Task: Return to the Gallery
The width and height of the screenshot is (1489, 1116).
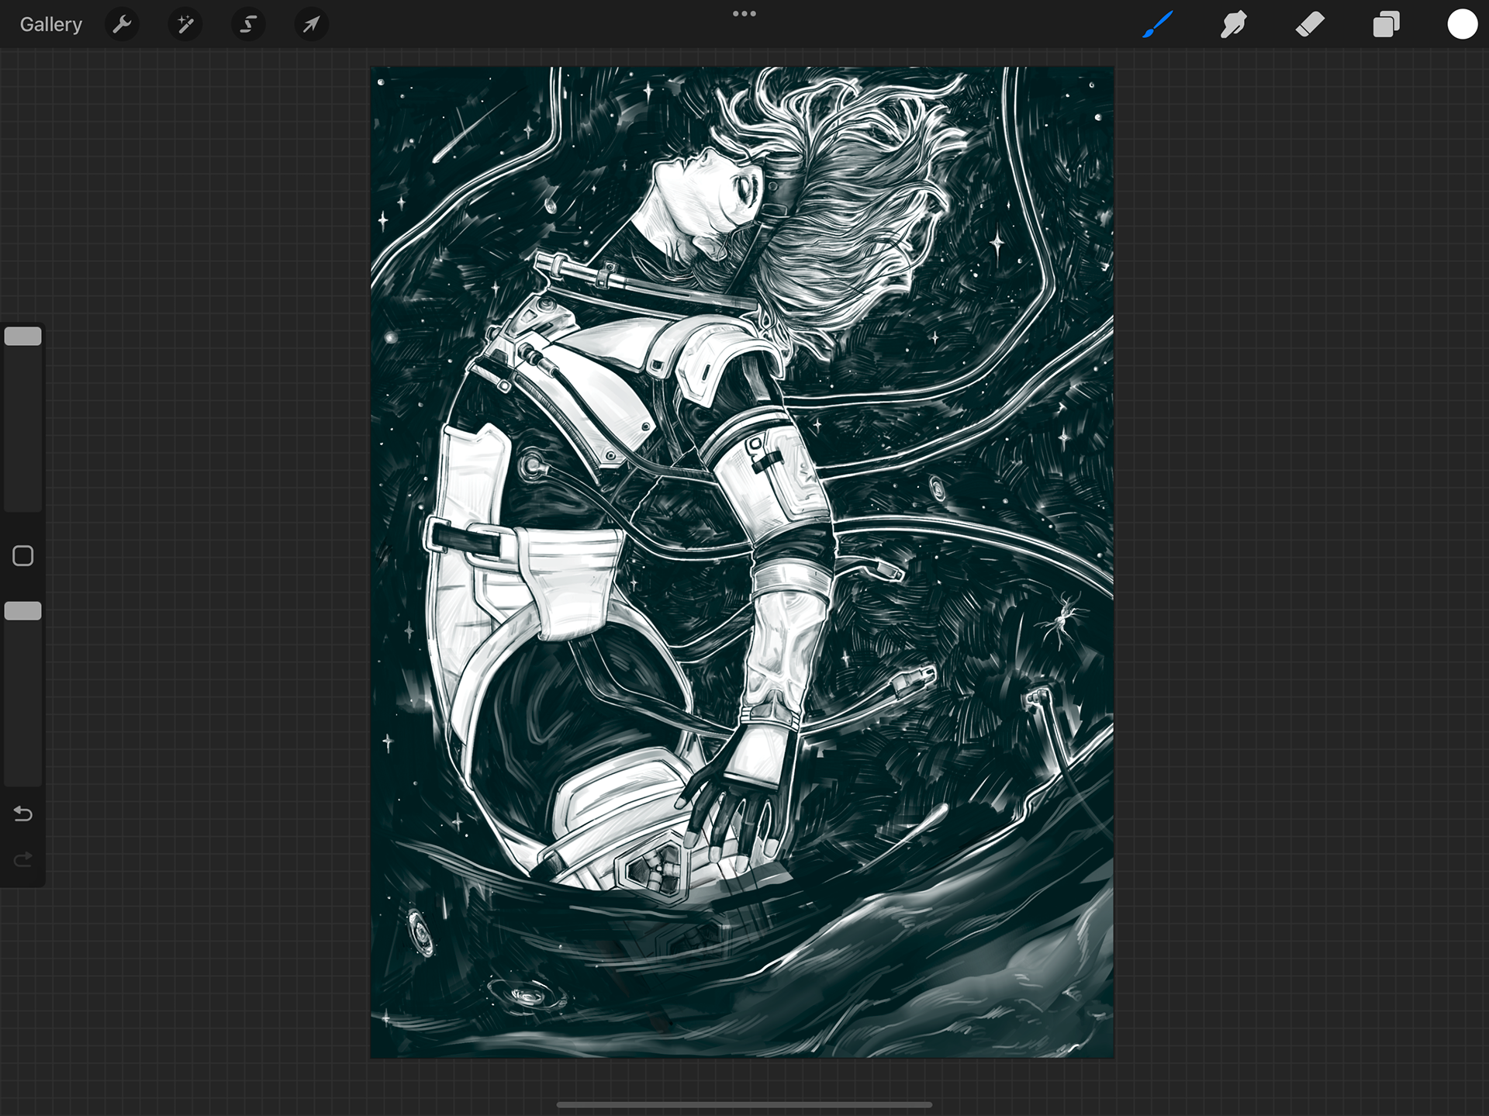Action: (x=50, y=25)
